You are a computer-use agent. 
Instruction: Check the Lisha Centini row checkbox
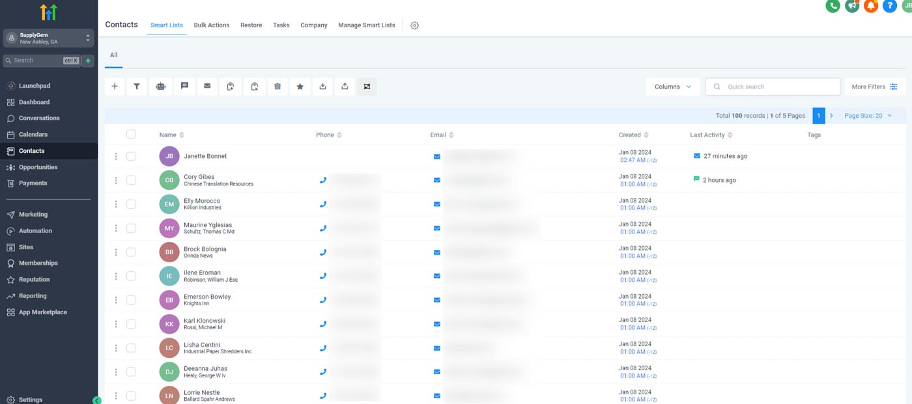click(131, 348)
